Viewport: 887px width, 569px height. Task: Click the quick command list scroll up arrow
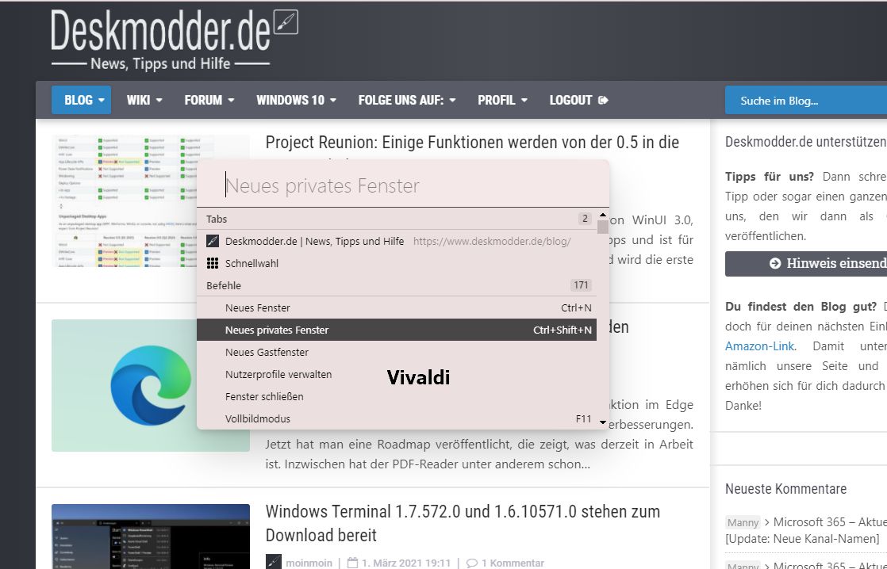click(x=603, y=215)
